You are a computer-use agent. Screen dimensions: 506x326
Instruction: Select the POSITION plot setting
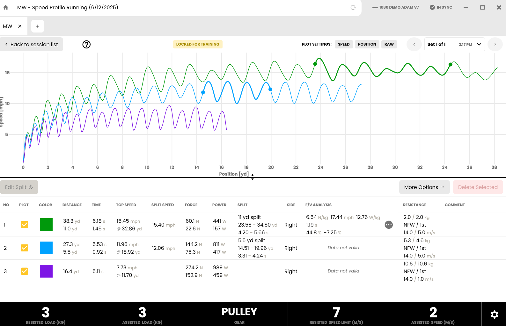367,44
